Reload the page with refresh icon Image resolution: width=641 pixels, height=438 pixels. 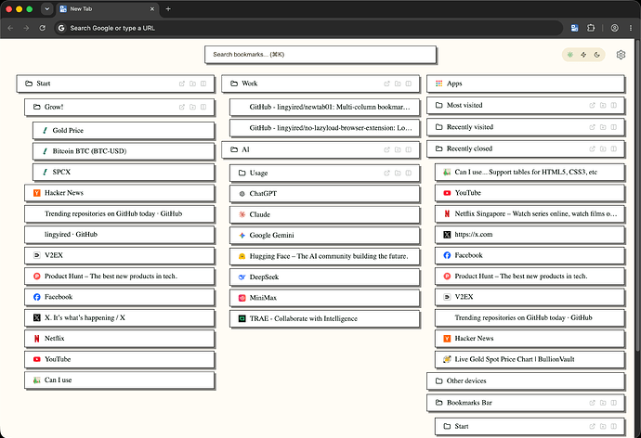click(x=43, y=28)
